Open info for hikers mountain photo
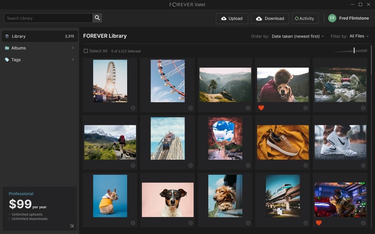 tap(133, 165)
